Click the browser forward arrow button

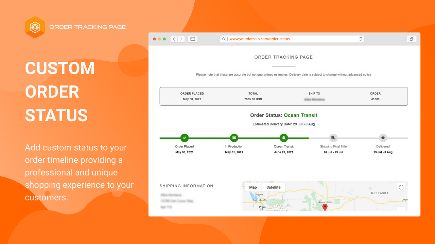click(181, 39)
